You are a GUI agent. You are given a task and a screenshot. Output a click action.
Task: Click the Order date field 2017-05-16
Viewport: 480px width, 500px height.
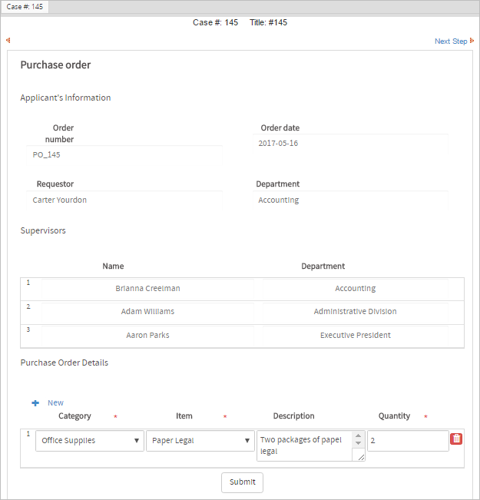(x=349, y=144)
